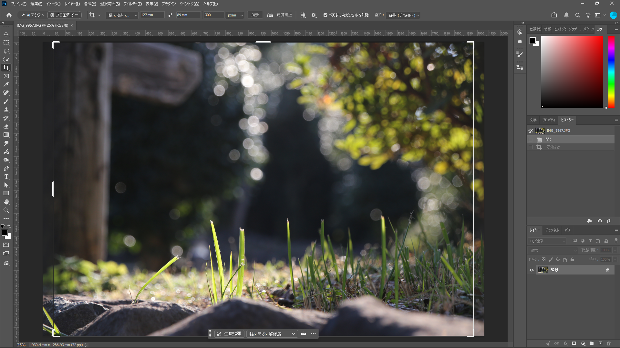Toggle the lock on 背景 layer
This screenshot has width=620, height=348.
click(608, 270)
